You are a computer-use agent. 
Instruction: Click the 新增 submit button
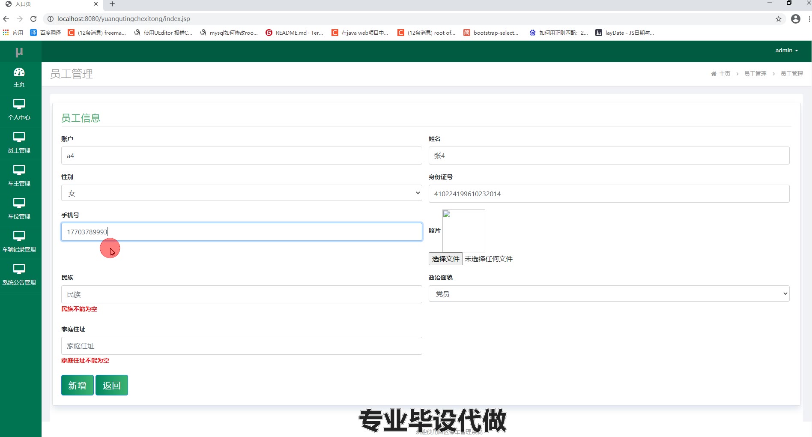[78, 385]
